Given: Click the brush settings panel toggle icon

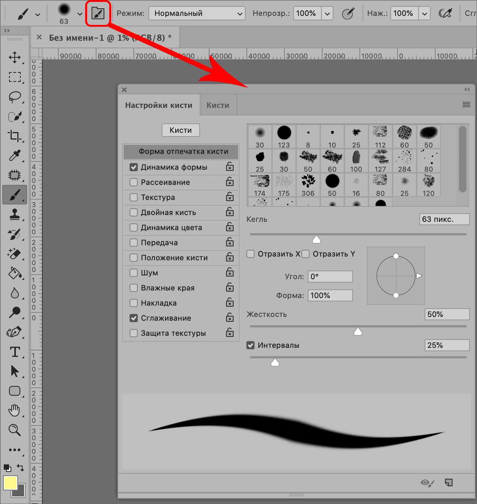Looking at the screenshot, I should click(x=98, y=14).
